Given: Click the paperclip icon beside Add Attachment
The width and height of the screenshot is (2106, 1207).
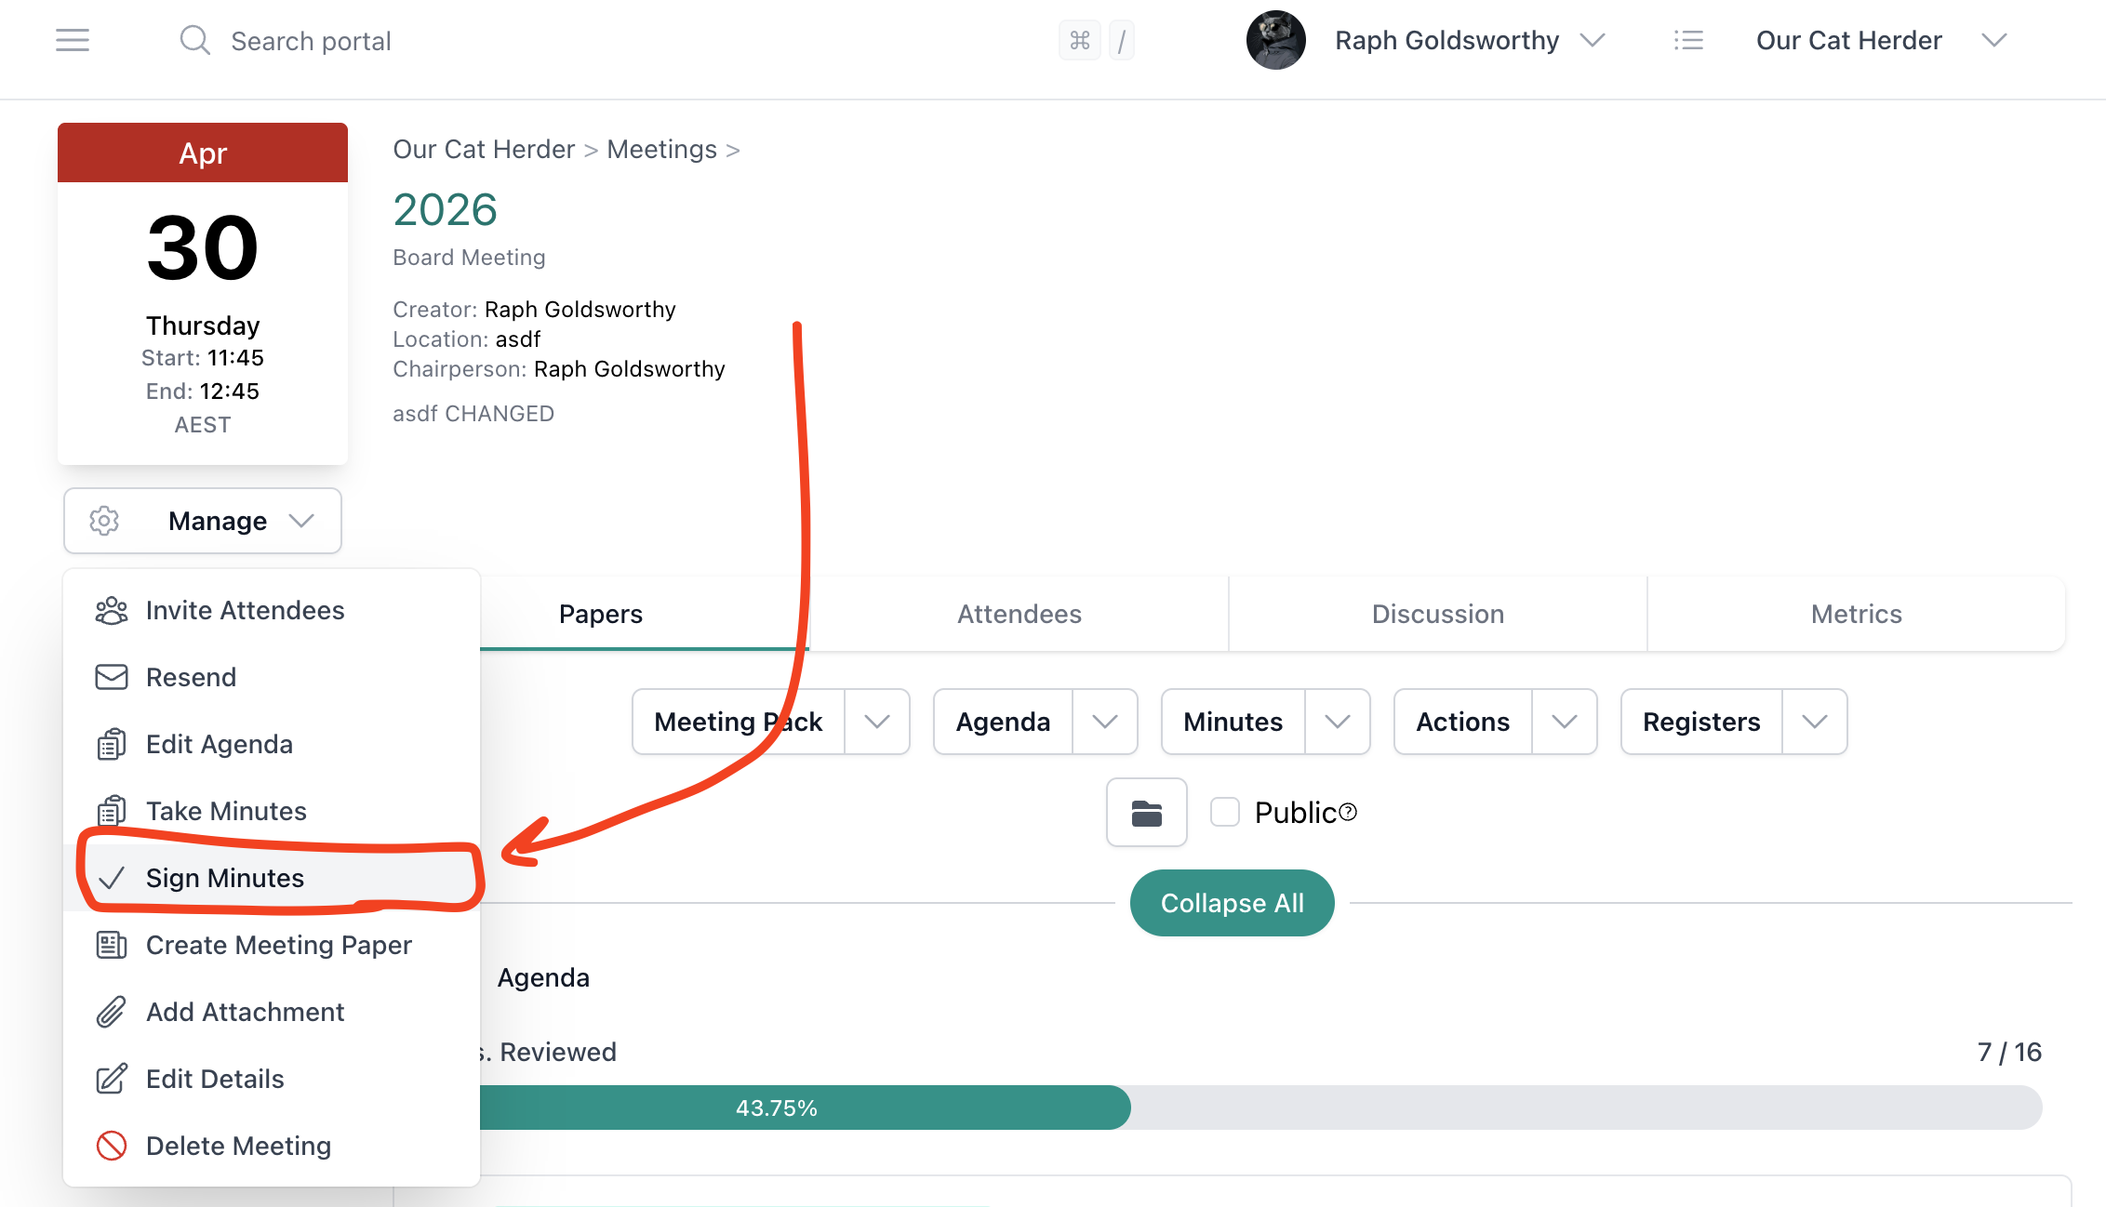Looking at the screenshot, I should (x=112, y=1012).
